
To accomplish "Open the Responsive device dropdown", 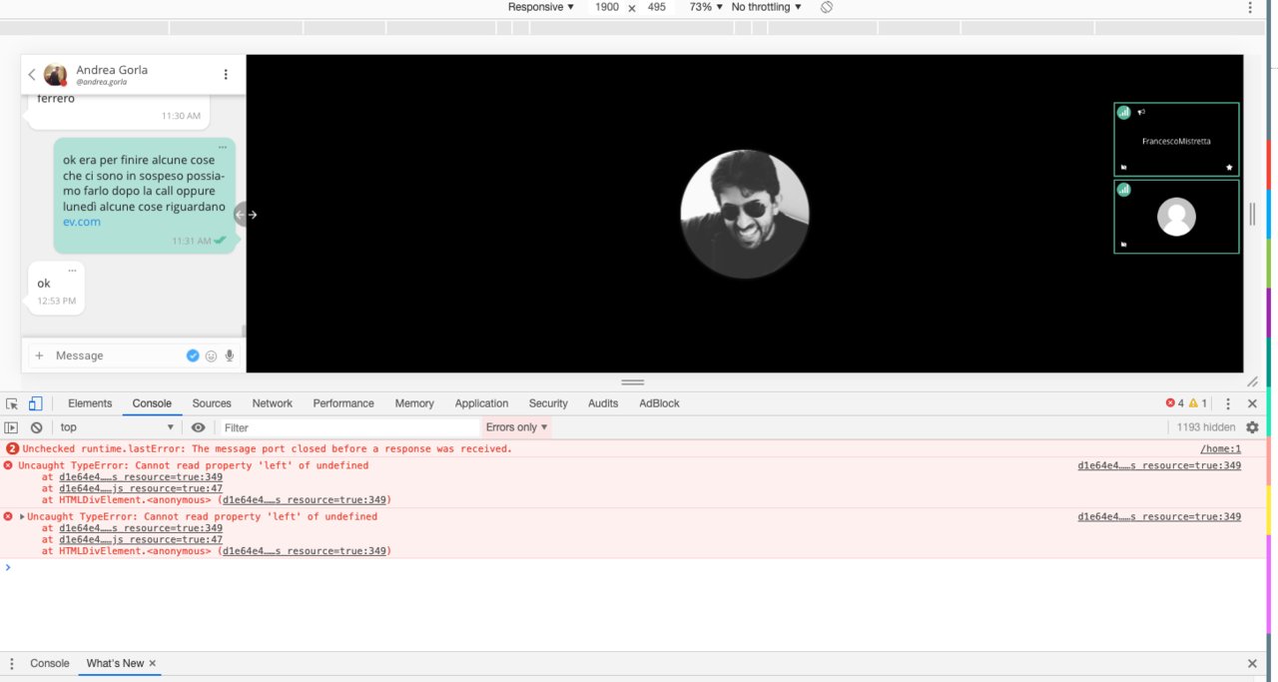I will [540, 7].
